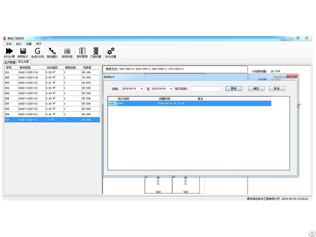Select batch row 0009 in dialog list
Viewport: 316px width, 237px height.
pos(190,103)
